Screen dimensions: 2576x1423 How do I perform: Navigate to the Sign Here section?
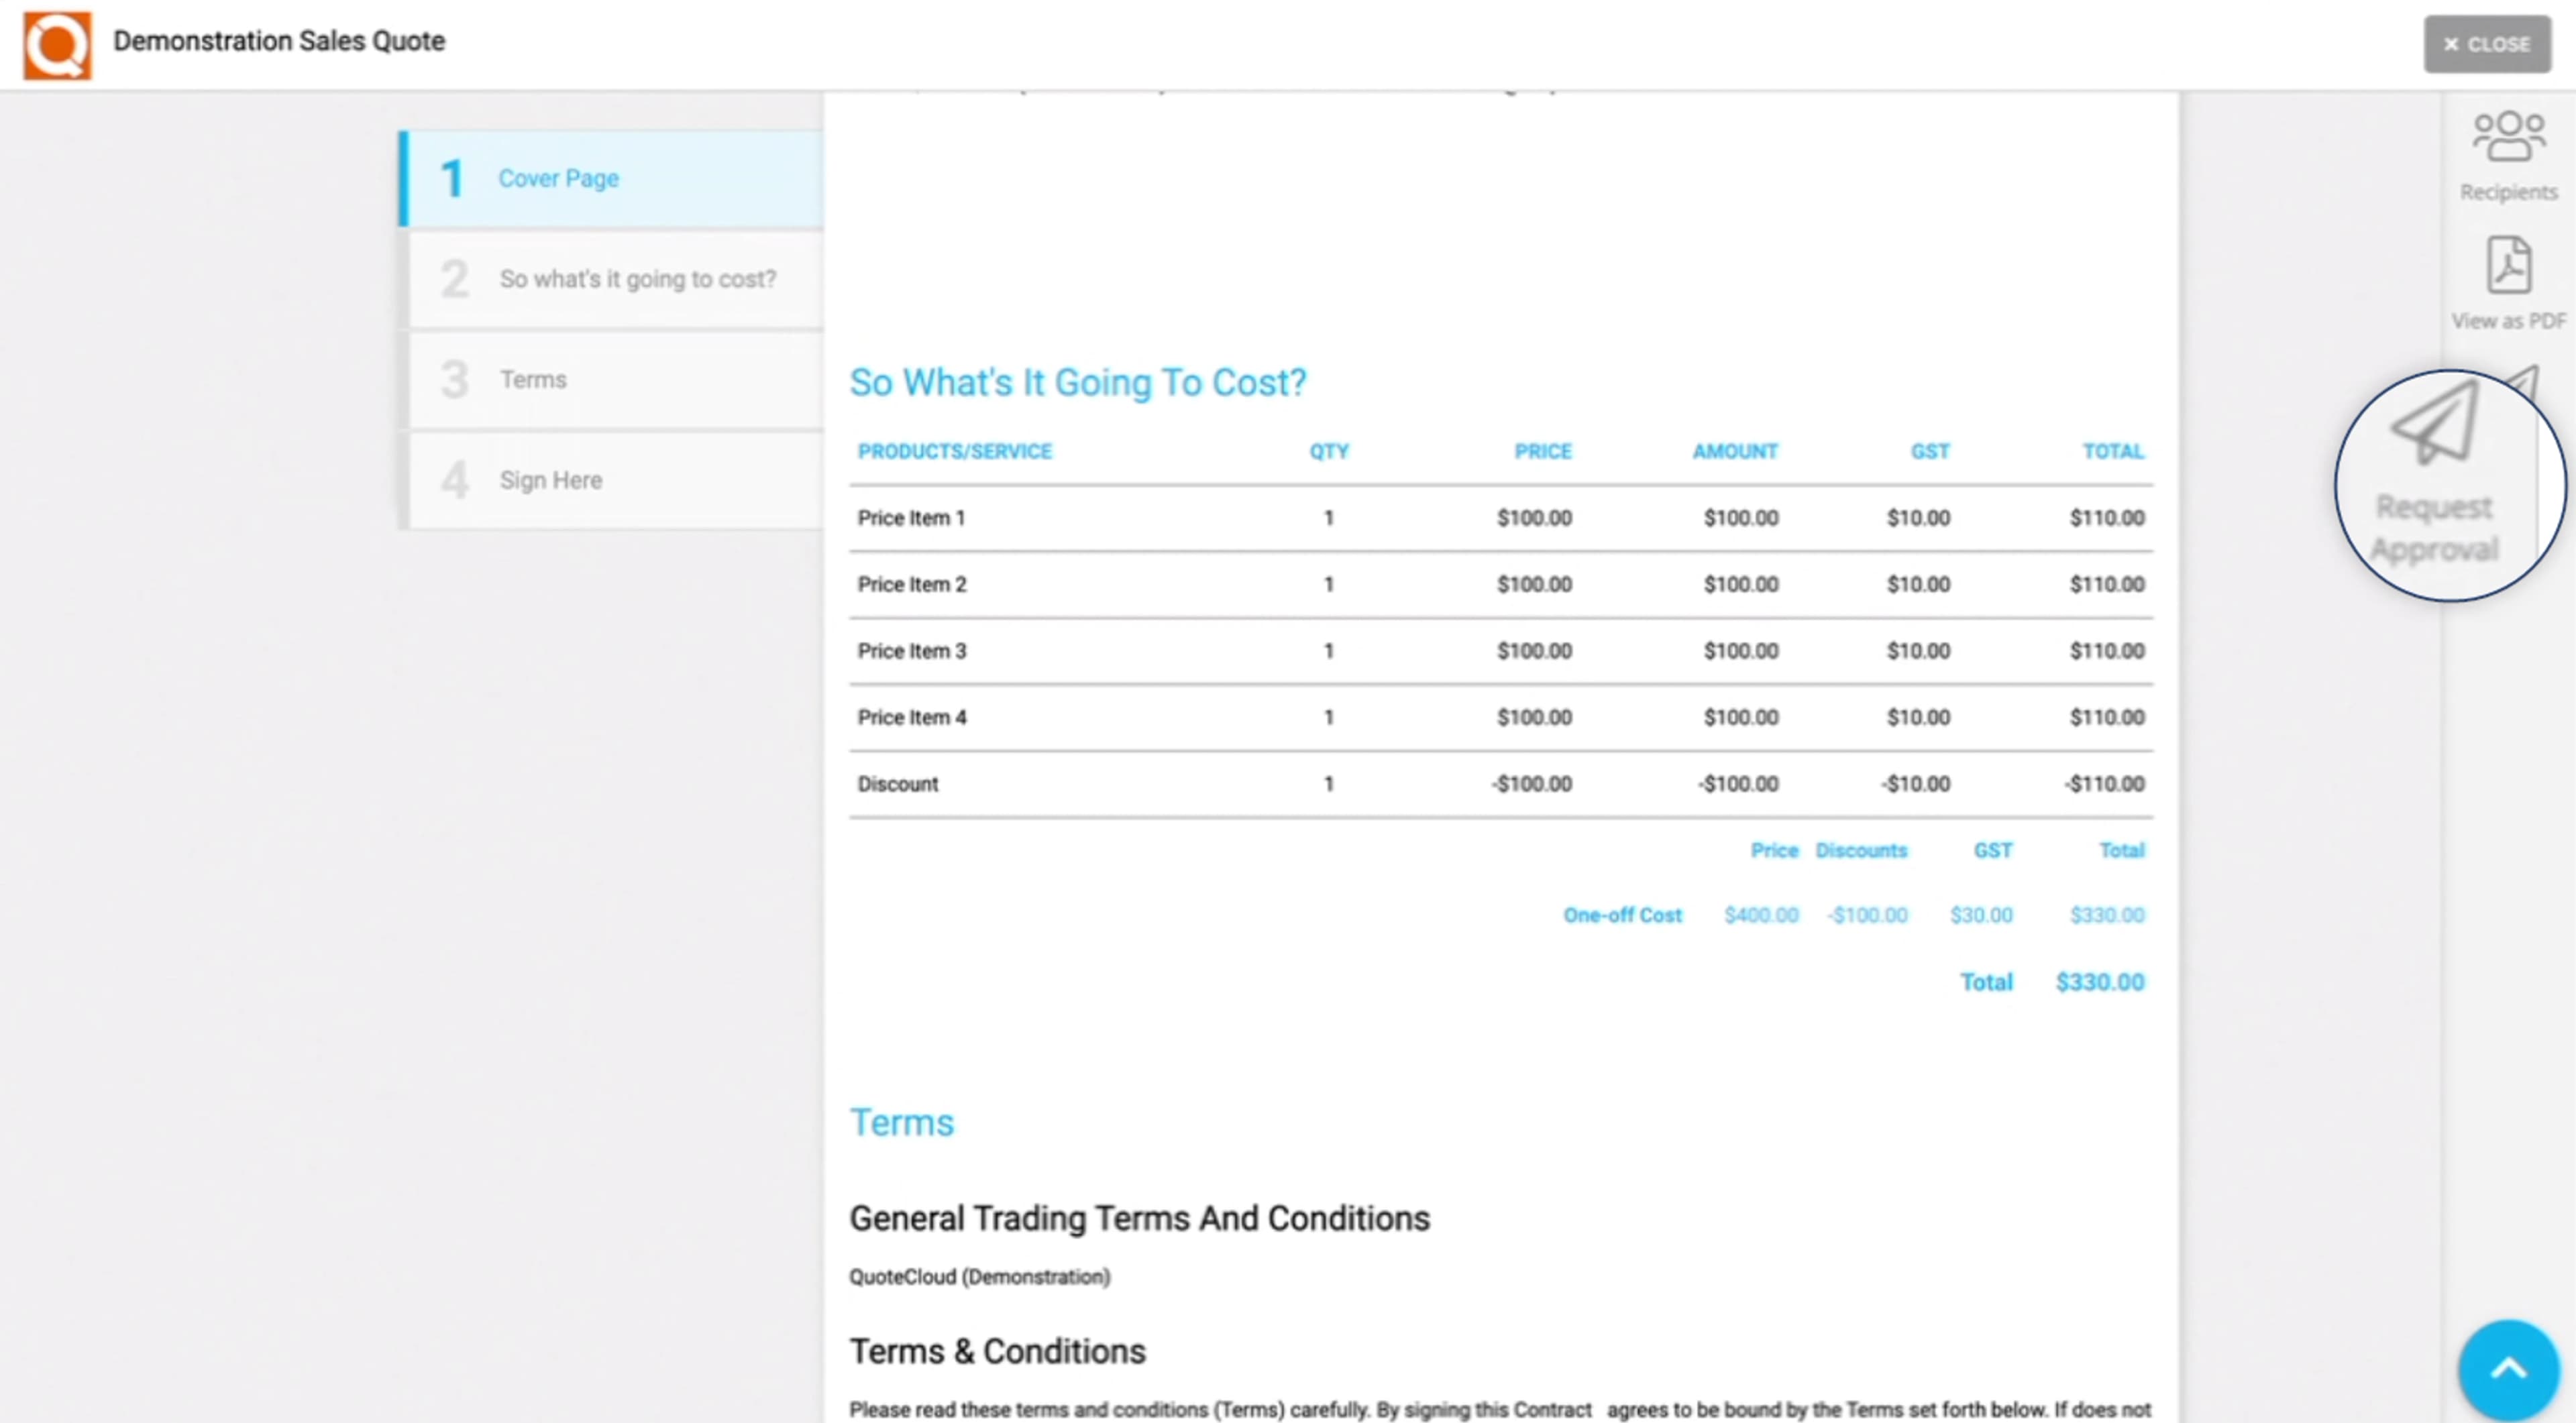[550, 479]
